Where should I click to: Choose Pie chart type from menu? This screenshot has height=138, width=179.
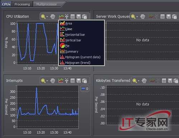point(82,46)
